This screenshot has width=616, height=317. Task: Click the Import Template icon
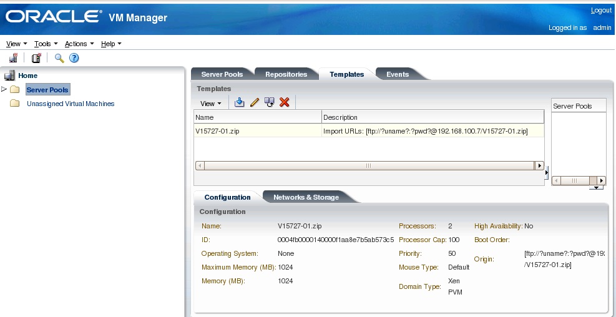tap(239, 102)
